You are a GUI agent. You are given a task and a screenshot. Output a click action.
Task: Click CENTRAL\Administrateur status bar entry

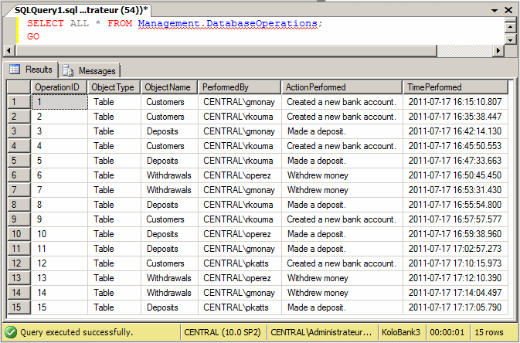pyautogui.click(x=321, y=332)
